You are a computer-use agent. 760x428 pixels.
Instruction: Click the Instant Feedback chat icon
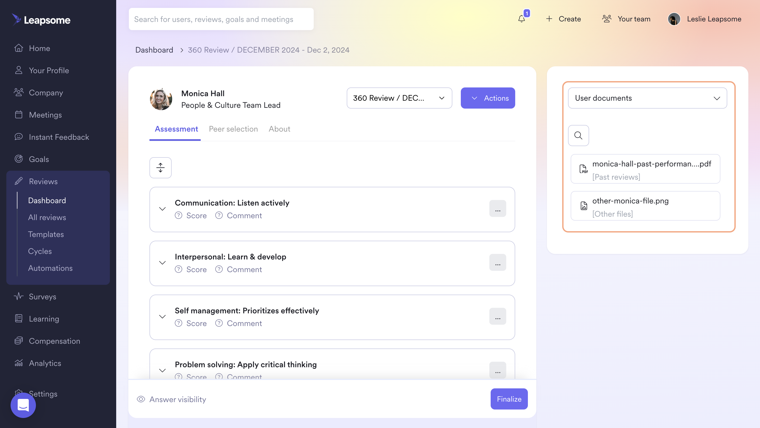point(18,137)
